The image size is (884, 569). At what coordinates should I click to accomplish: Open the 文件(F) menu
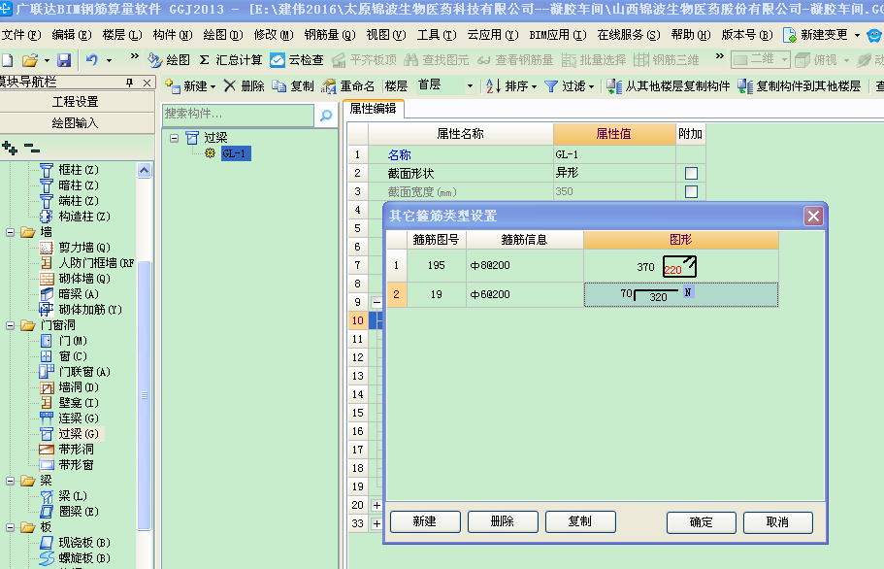coord(21,35)
